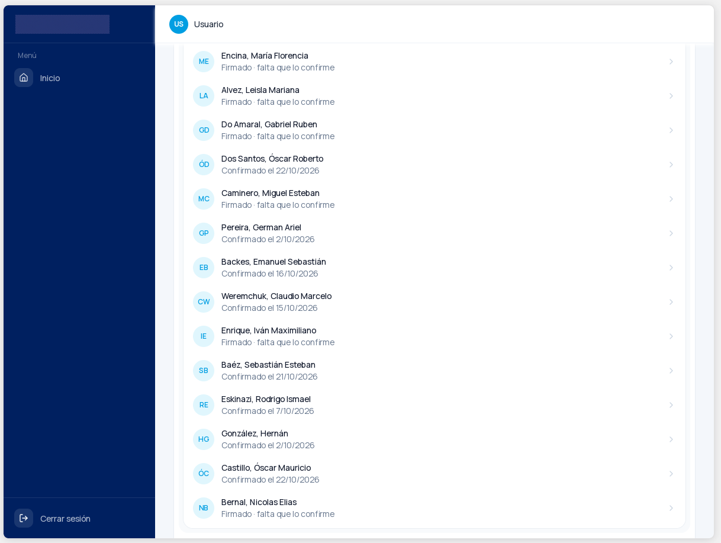
Task: Click the IE avatar for Enrique
Action: tap(204, 336)
